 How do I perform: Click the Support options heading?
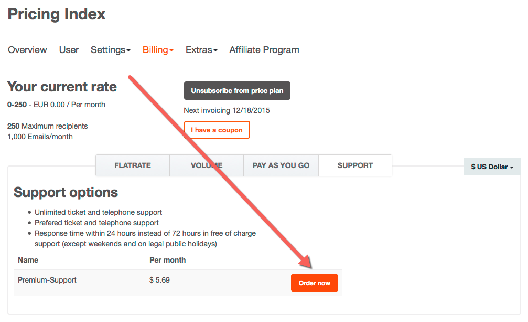66,192
